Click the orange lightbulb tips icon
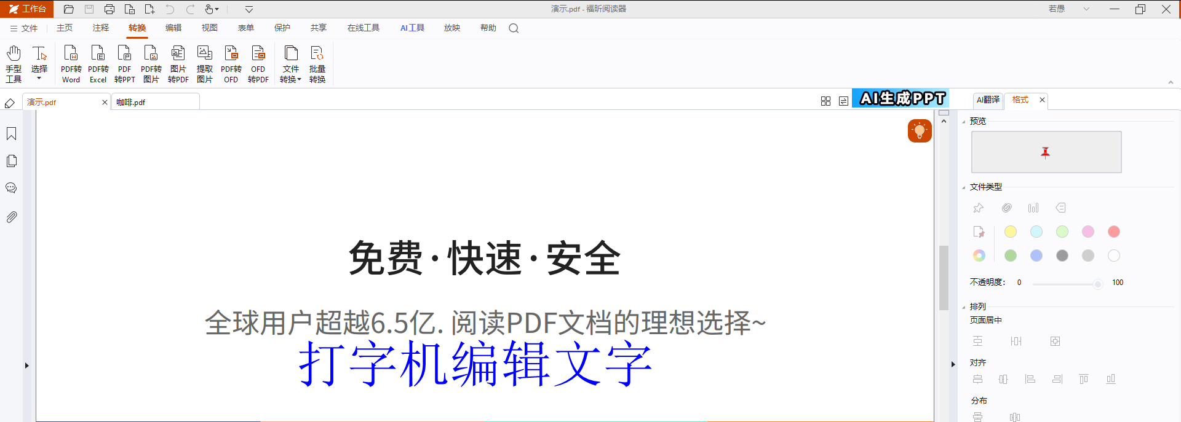Image resolution: width=1181 pixels, height=422 pixels. coord(920,131)
